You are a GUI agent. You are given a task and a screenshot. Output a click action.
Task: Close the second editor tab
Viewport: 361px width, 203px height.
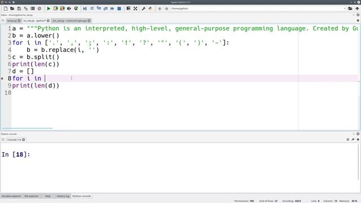click(x=48, y=21)
